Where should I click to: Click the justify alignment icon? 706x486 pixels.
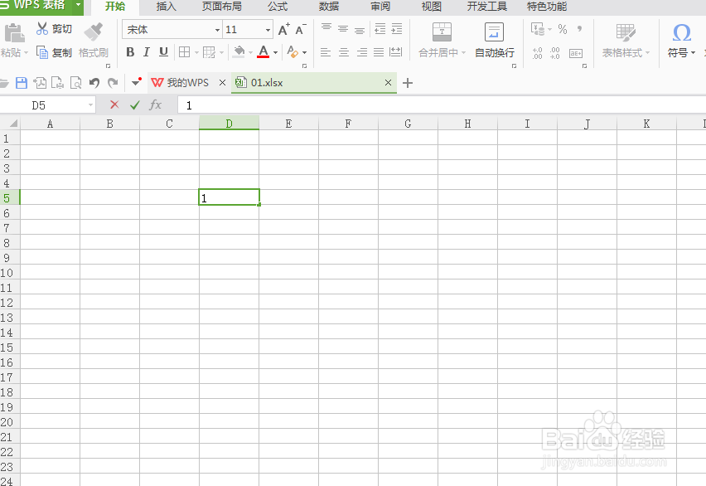pyautogui.click(x=379, y=52)
